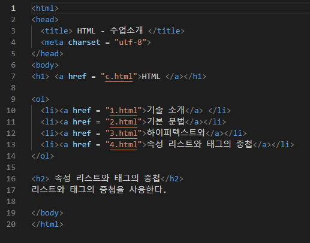Viewport: 310px width, 243px height.
Task: Click the opening <title> tag
Action: point(56,31)
